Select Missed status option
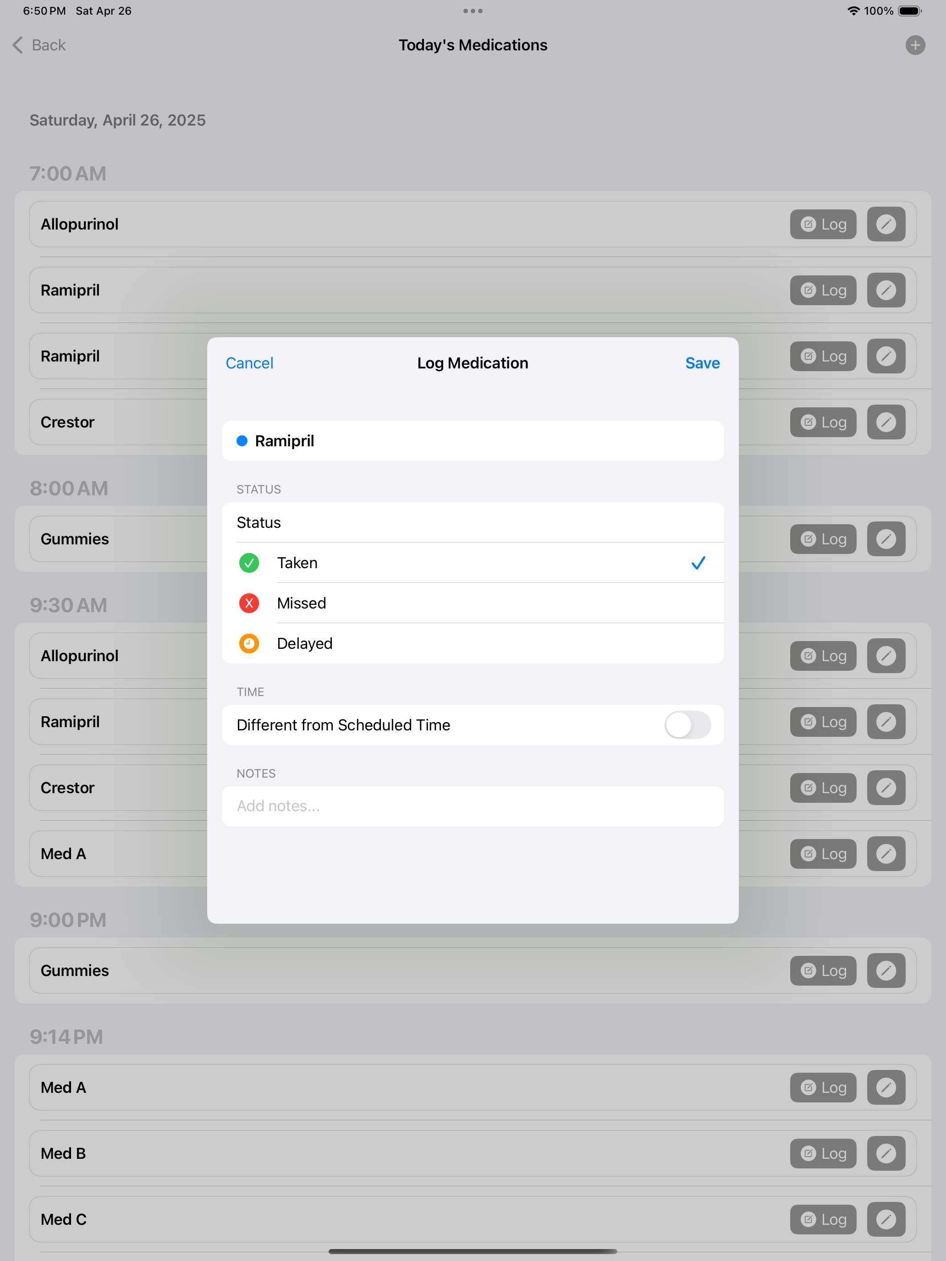Screen dimensions: 946x1261 [x=473, y=603]
